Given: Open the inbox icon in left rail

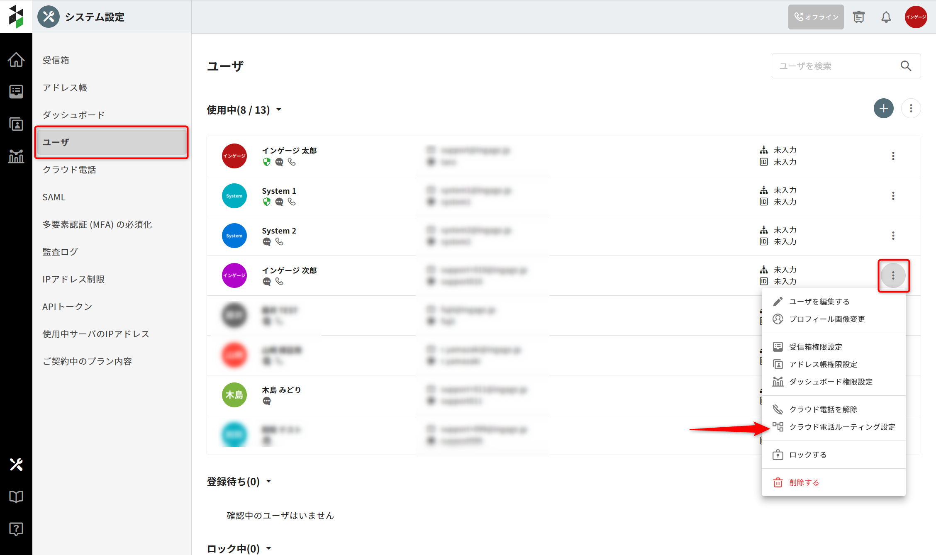Looking at the screenshot, I should pyautogui.click(x=16, y=91).
